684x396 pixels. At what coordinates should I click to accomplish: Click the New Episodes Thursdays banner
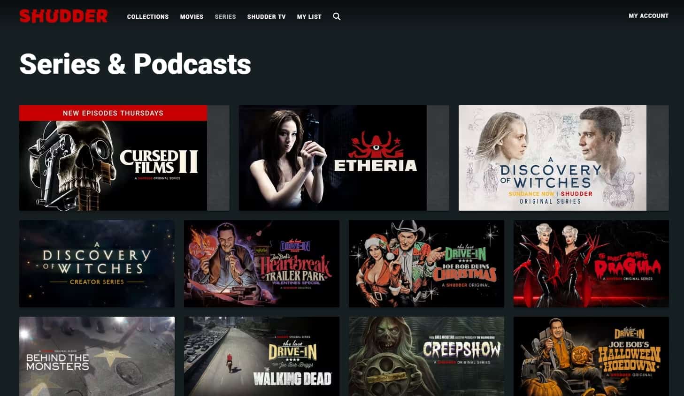click(113, 113)
